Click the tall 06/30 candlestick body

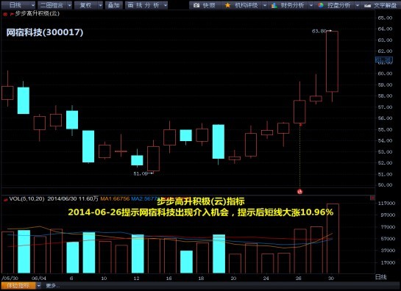coord(332,61)
